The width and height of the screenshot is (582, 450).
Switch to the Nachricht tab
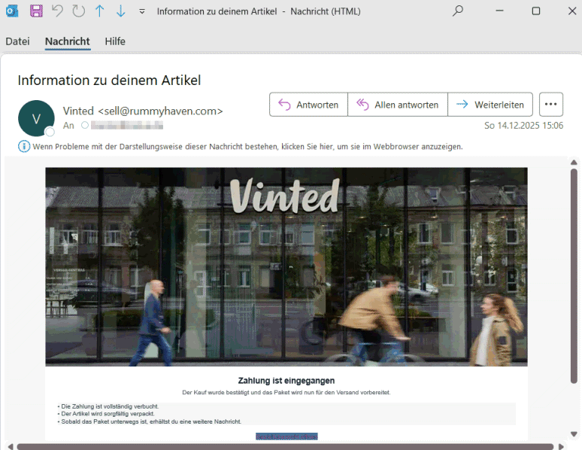pos(67,41)
